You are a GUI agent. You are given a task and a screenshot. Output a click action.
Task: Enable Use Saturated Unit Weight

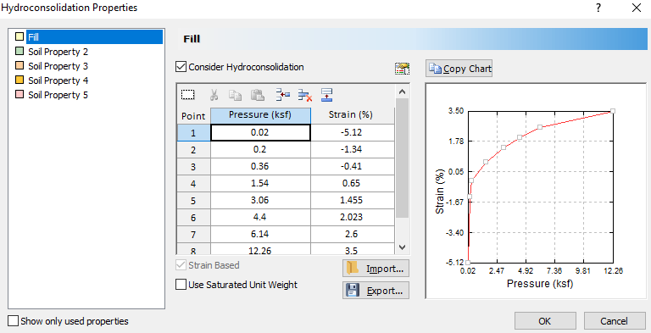[x=181, y=285]
